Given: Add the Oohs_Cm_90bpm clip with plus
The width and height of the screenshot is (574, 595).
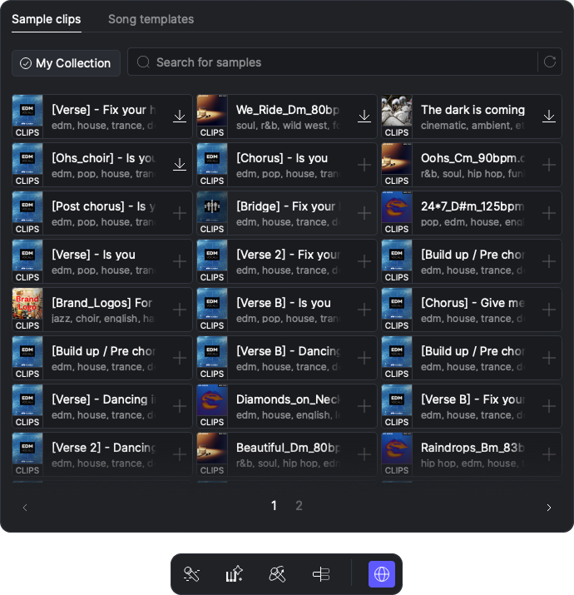Looking at the screenshot, I should click(x=549, y=165).
